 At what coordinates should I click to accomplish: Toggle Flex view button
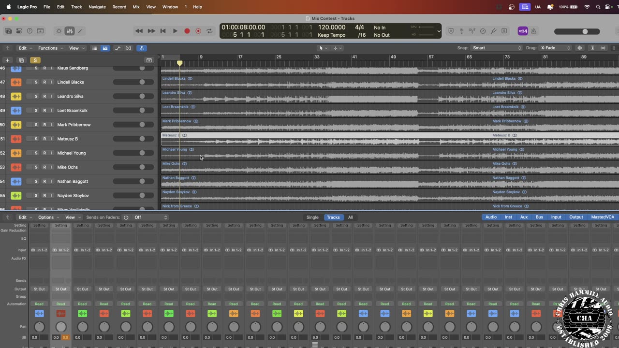[x=128, y=48]
